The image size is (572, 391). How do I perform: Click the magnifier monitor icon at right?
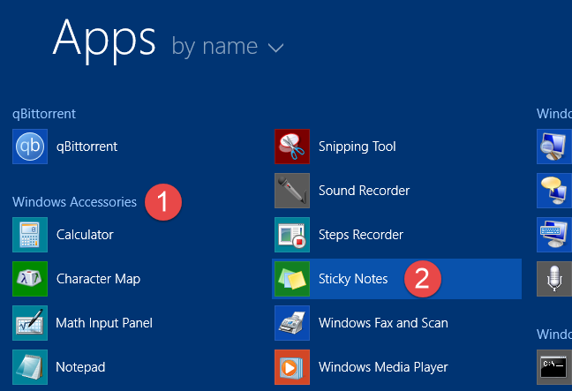(554, 147)
